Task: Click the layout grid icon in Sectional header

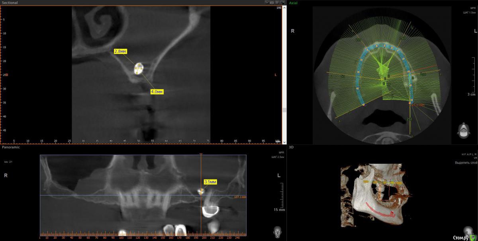Action: 276,2
